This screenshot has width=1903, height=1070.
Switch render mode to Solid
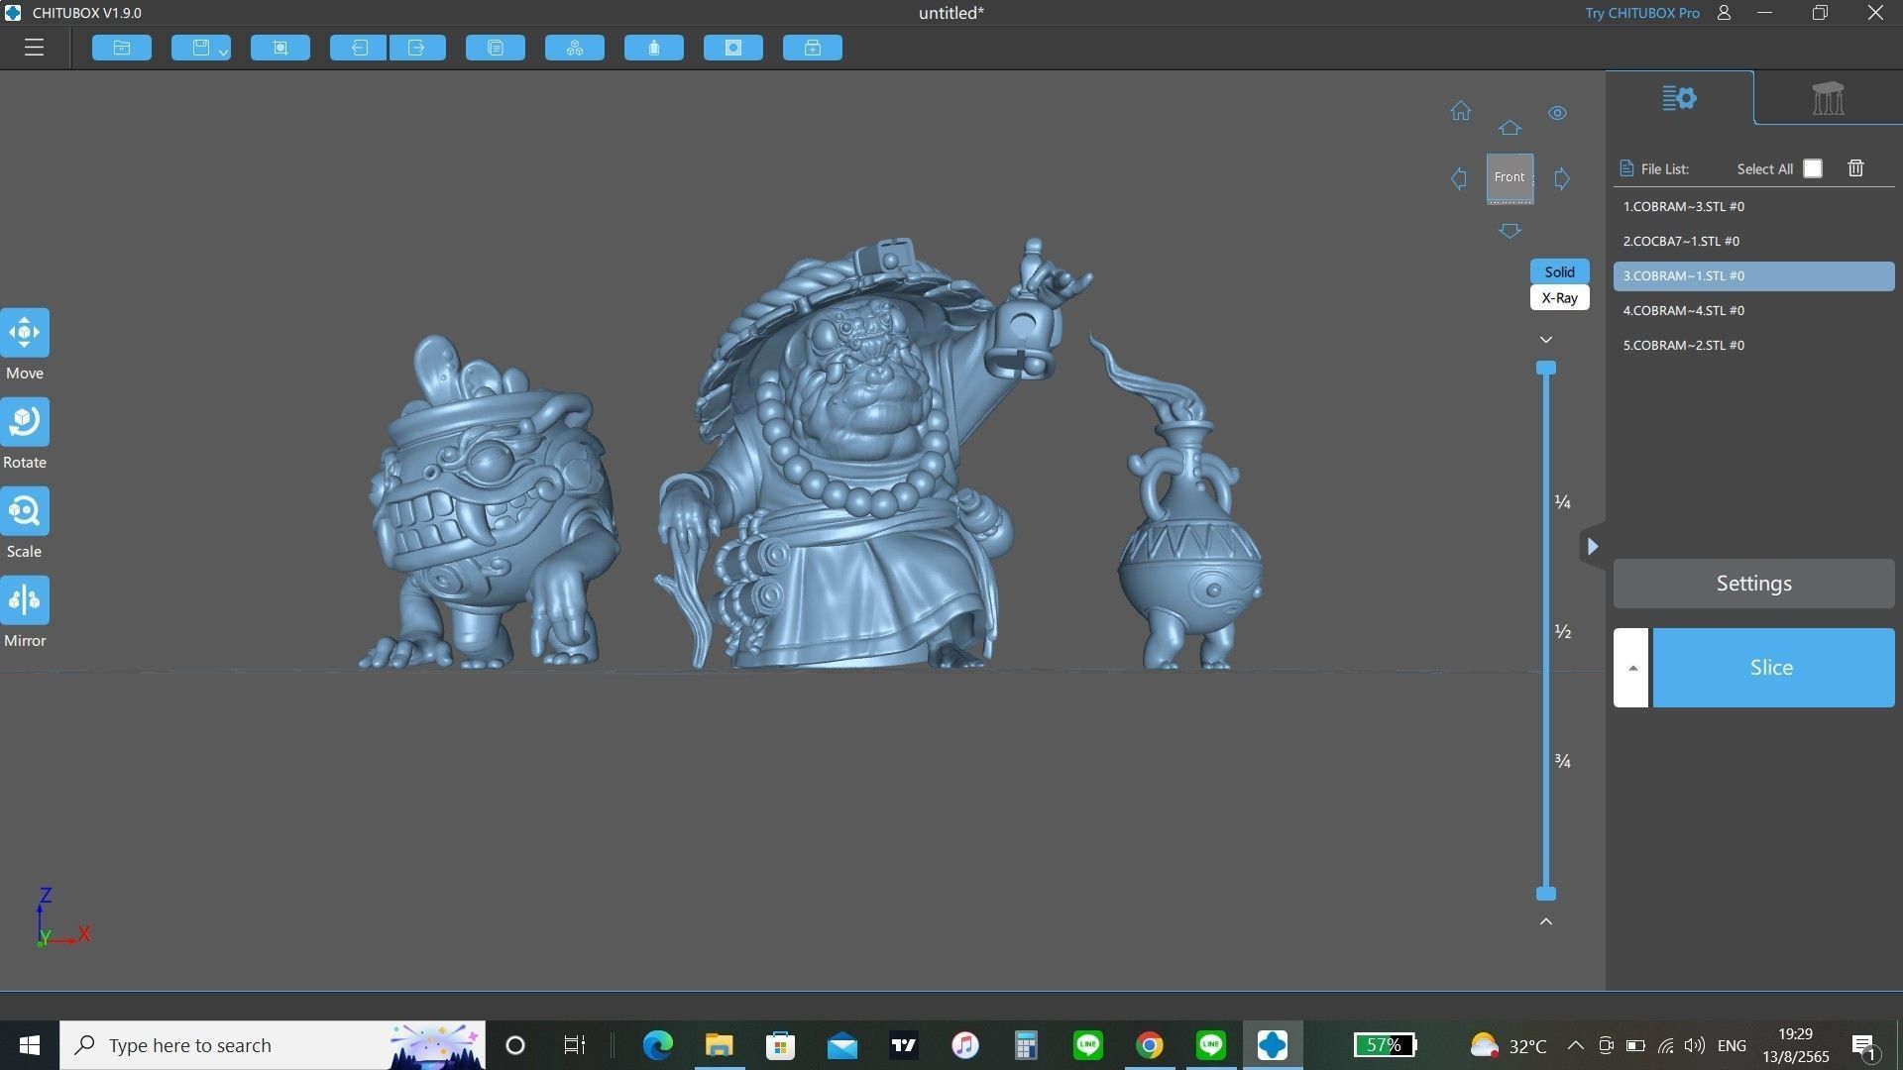[1559, 271]
